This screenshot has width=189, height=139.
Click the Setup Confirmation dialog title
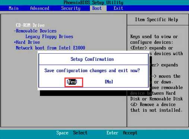92,59
